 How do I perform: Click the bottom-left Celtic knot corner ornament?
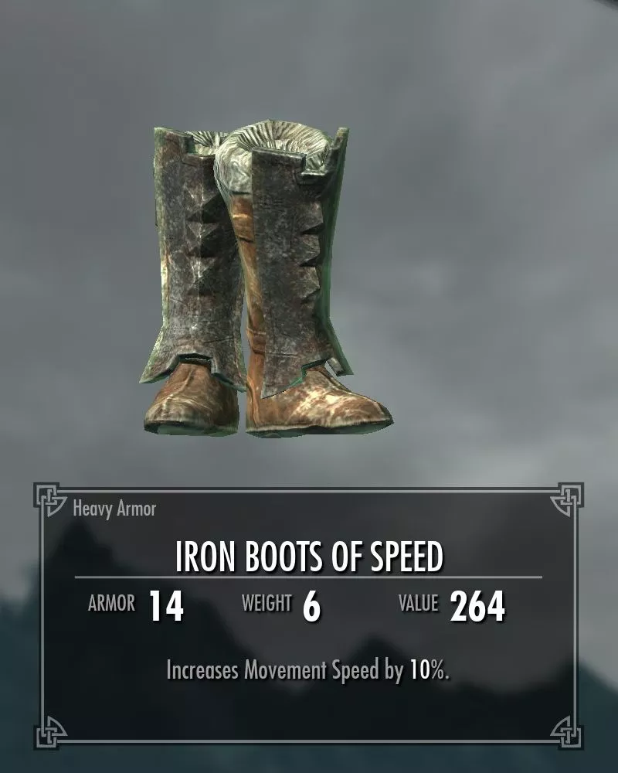point(50,731)
